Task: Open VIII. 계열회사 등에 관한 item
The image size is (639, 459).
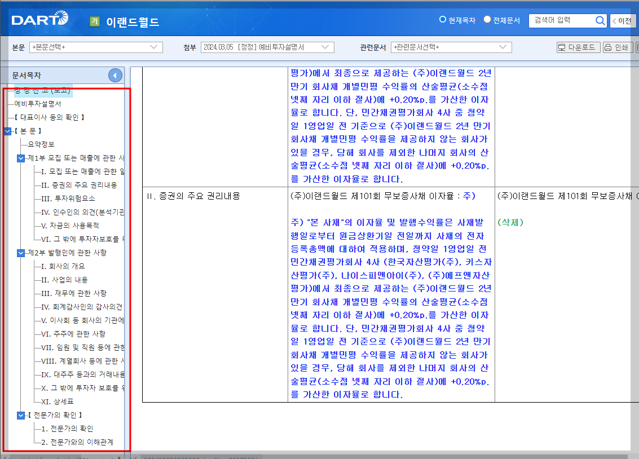Action: coord(83,361)
